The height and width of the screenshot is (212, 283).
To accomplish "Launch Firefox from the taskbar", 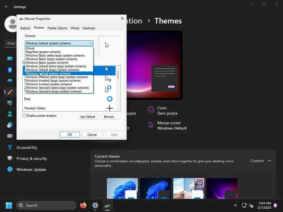I will pos(83,205).
